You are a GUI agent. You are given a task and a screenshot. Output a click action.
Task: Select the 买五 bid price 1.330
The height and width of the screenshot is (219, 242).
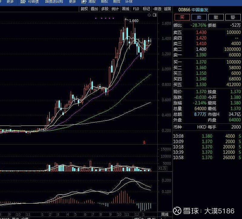pyautogui.click(x=201, y=85)
